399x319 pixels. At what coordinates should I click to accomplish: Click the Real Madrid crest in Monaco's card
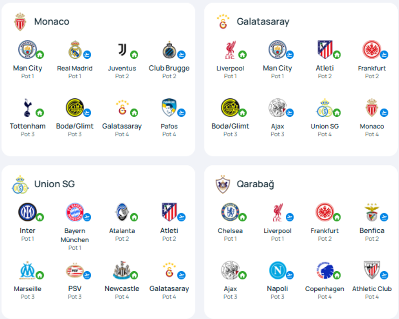pyautogui.click(x=75, y=50)
